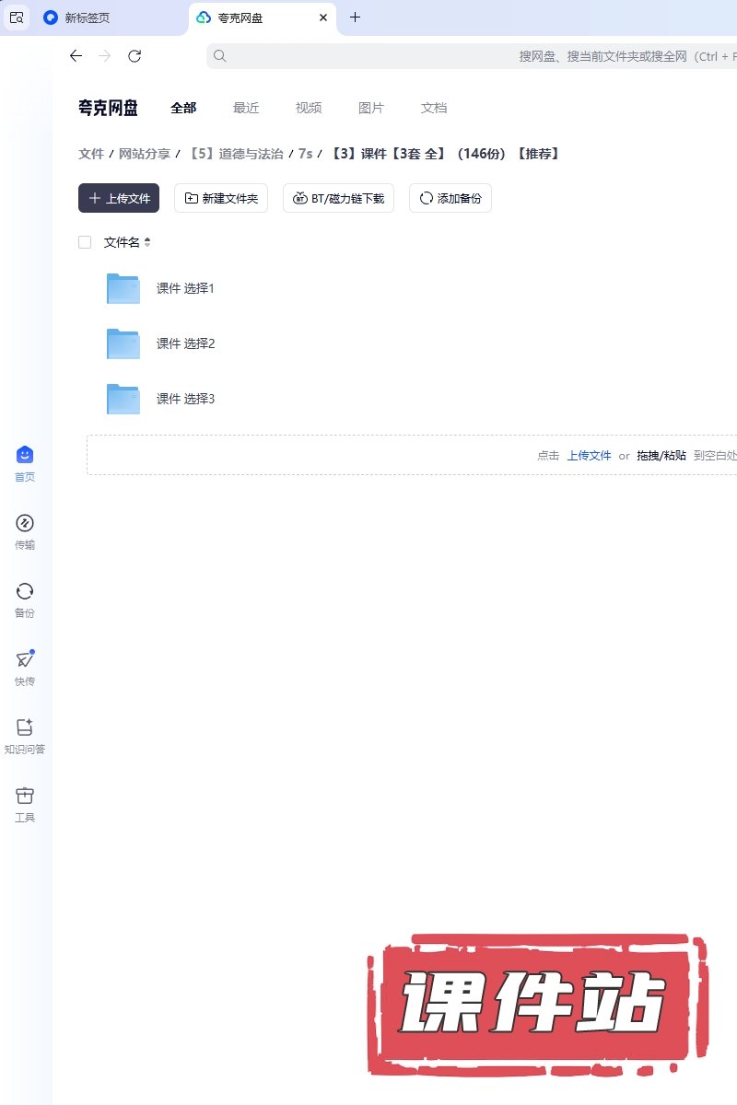
Task: Click the browser back arrow
Action: [76, 56]
